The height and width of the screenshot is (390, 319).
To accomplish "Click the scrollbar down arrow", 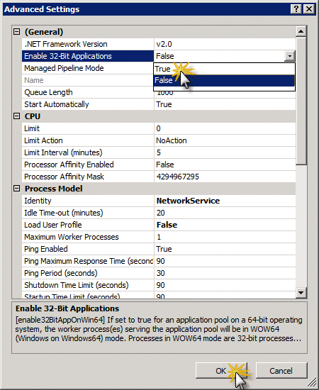I will click(x=301, y=292).
